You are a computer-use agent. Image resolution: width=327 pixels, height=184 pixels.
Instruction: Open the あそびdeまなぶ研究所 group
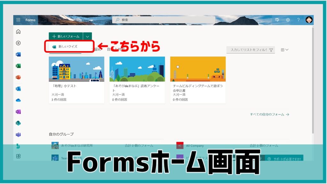pyautogui.click(x=77, y=146)
